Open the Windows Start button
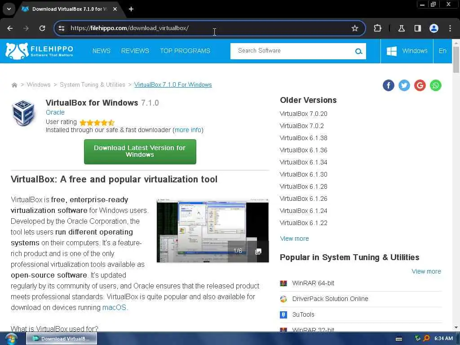The image size is (460, 345). [x=11, y=339]
